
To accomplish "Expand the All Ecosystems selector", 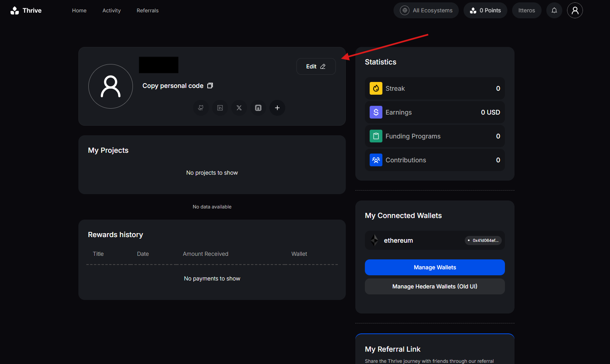I will click(426, 10).
